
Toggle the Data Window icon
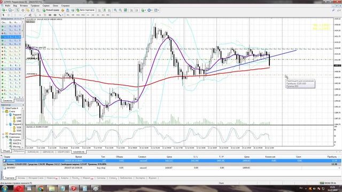(22, 10)
